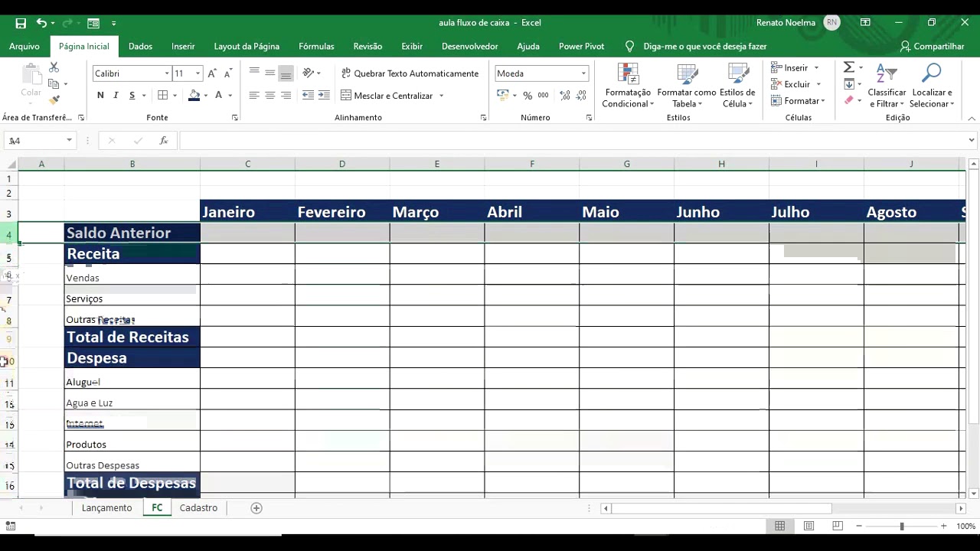Click the Compartilhar button
This screenshot has width=980, height=551.
point(932,46)
